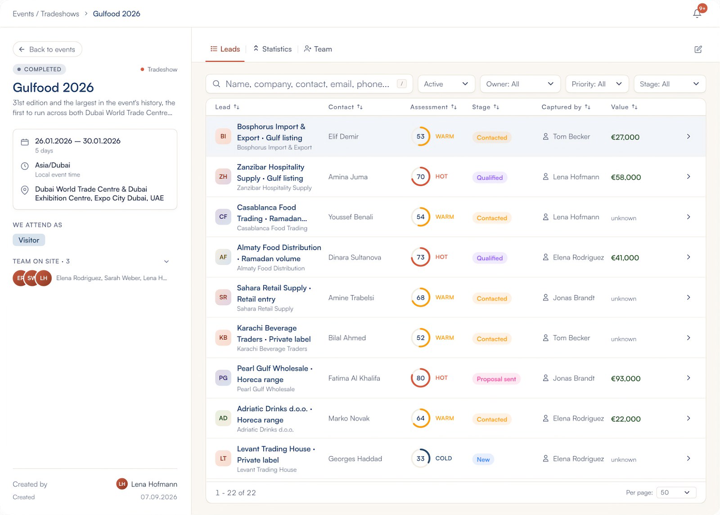Open the notifications bell
The image size is (720, 515).
(x=697, y=13)
